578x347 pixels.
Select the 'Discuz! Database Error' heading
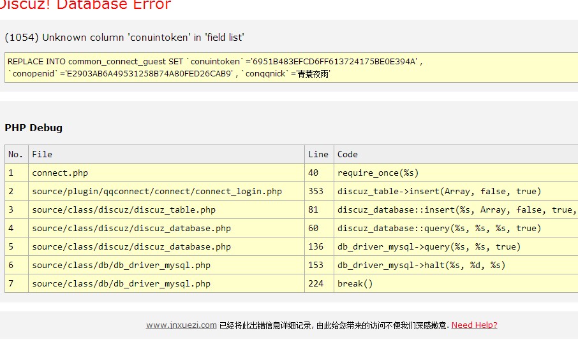coord(85,5)
